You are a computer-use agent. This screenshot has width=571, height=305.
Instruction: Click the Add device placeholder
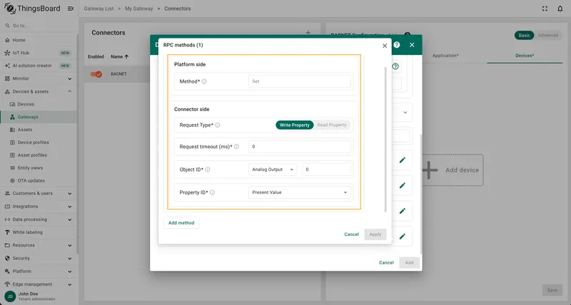pos(453,170)
